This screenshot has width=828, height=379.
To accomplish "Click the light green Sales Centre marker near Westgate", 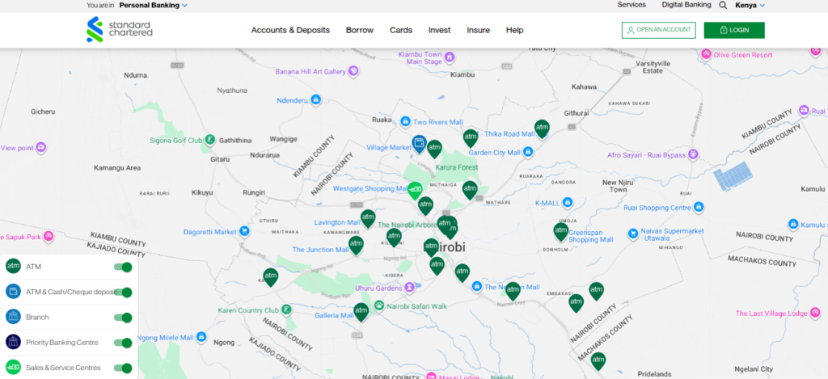I will click(415, 190).
